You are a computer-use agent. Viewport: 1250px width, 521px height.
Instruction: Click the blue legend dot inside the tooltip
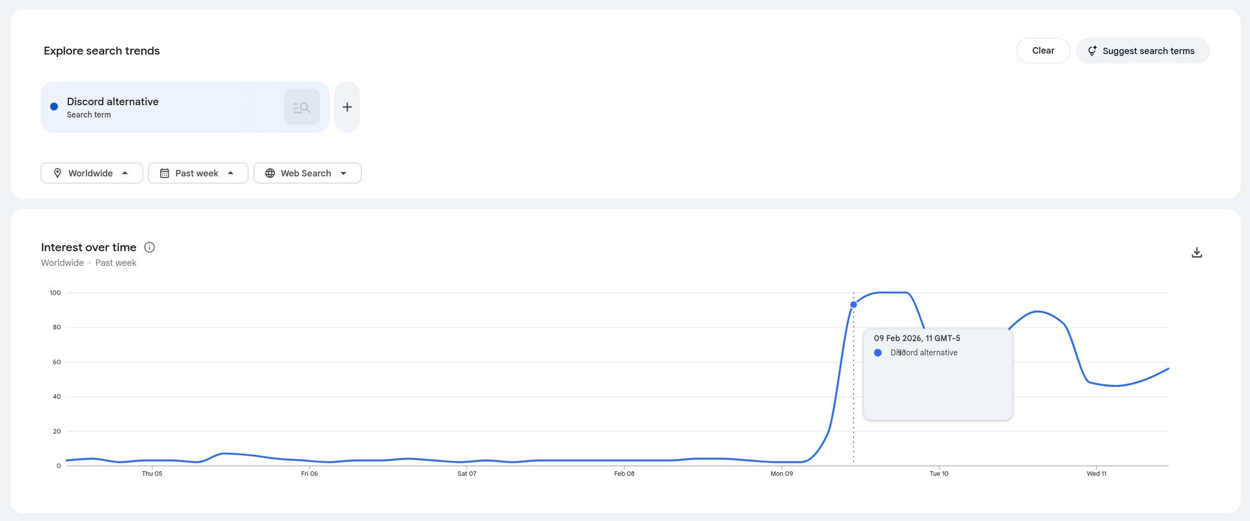coord(877,353)
